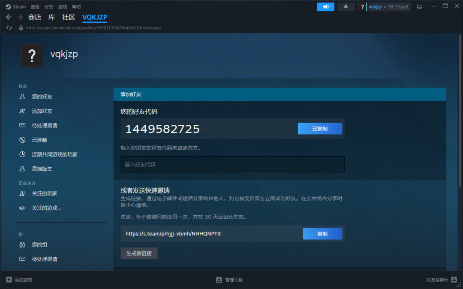Screen dimensions: 463x289
Task: Click the envelope icon beside friends 待处理邀请
Action: pos(22,126)
